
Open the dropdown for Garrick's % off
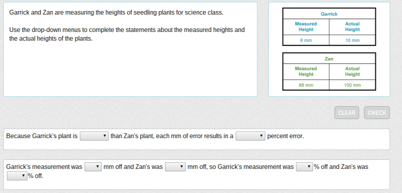(304, 167)
